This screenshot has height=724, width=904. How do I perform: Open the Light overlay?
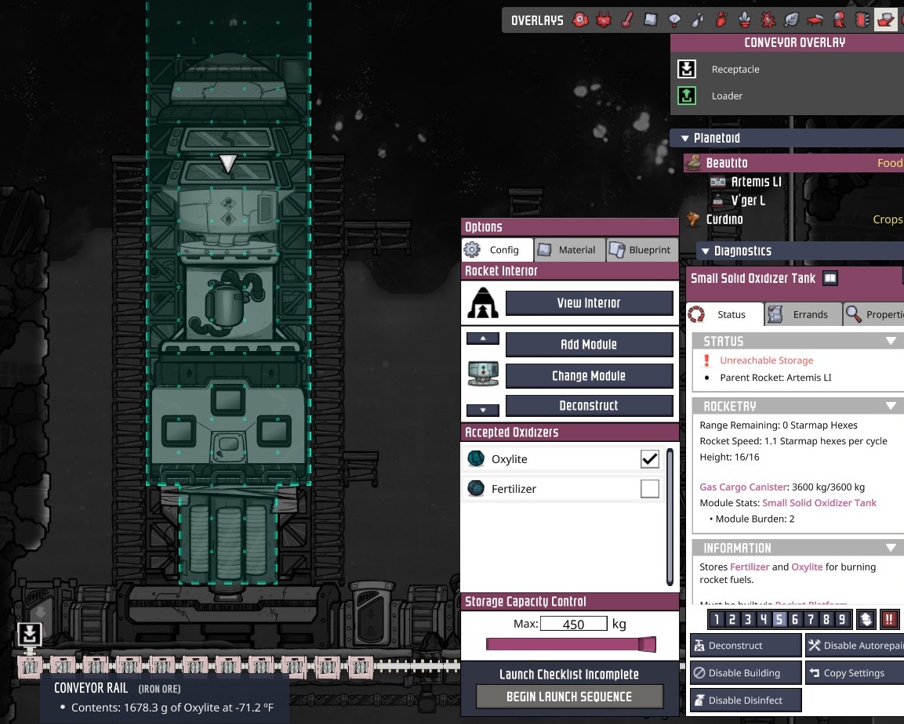674,20
